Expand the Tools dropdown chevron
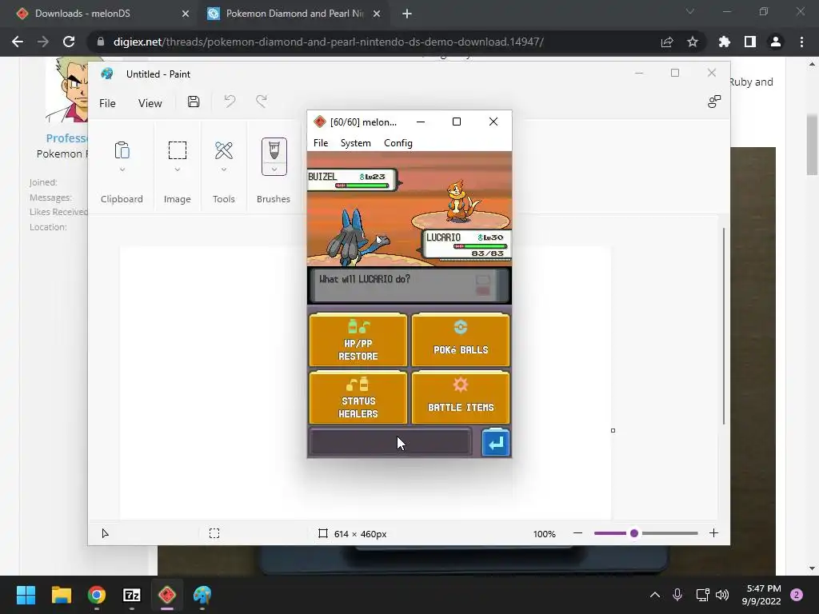Viewport: 819px width, 614px height. (x=224, y=169)
